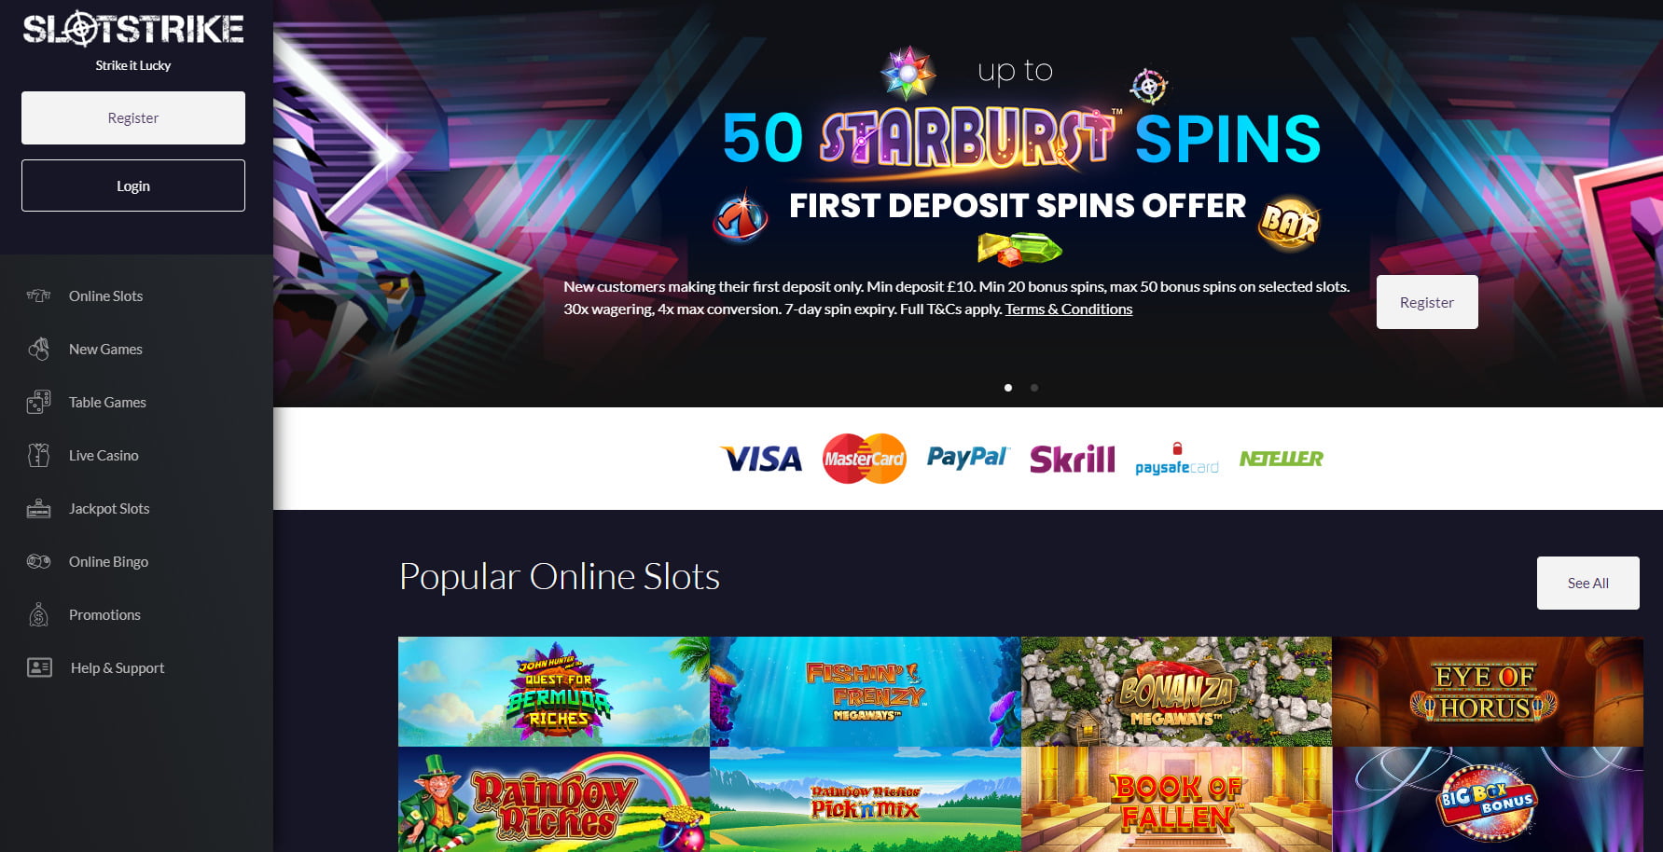Switch to the second banner slide dot
The image size is (1663, 852).
point(1034,388)
